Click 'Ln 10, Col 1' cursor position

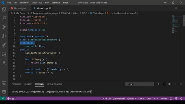click(x=113, y=99)
